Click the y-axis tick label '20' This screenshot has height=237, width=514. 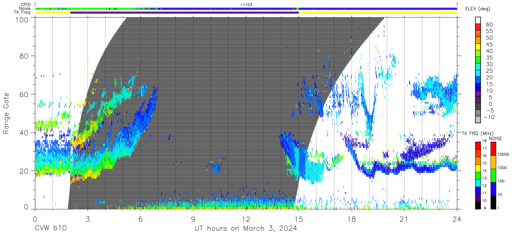point(25,171)
